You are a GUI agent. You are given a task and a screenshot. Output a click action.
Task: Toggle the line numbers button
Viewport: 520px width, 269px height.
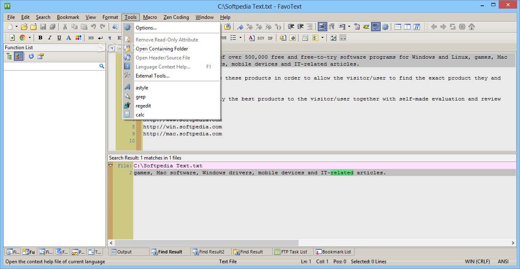coord(322,27)
